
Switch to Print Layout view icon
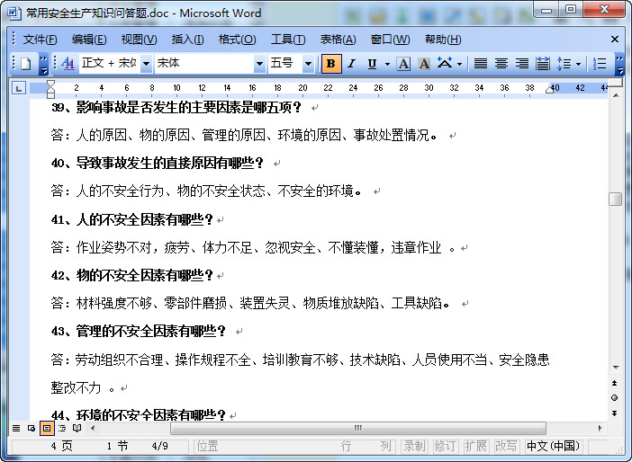47,428
